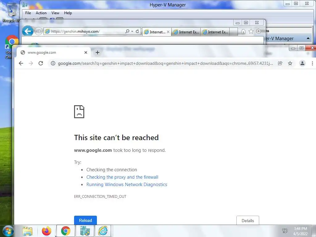Open the network icon in the system tray
316x237 pixels.
285,231
